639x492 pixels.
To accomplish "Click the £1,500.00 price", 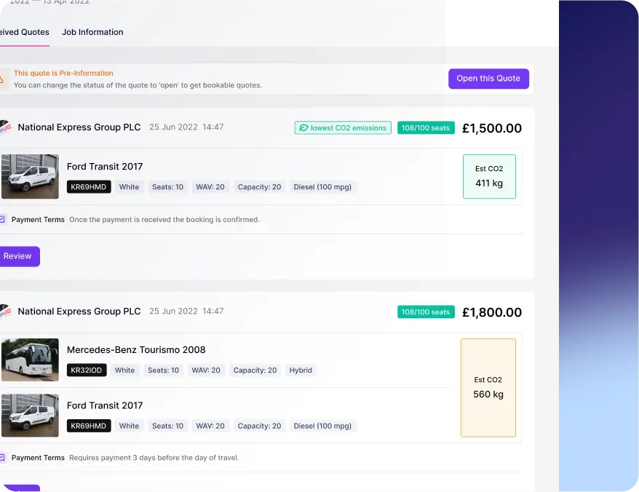I will click(492, 128).
